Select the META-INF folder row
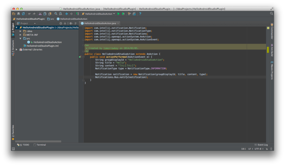 47,35
